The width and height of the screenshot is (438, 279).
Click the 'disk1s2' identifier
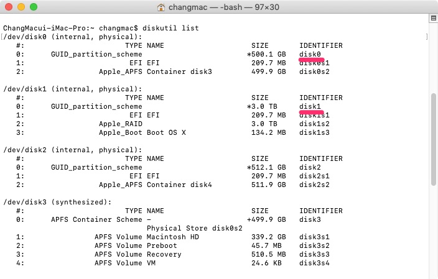click(x=314, y=124)
